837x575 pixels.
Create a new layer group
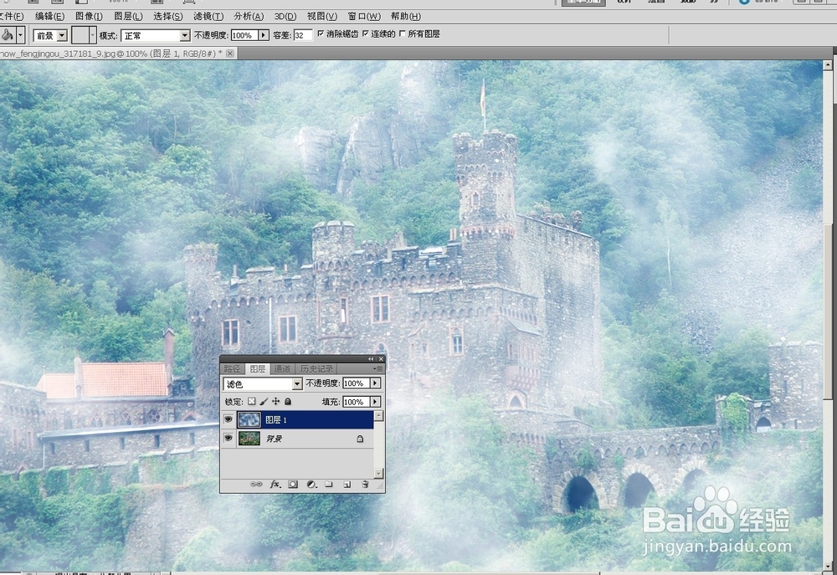tap(329, 485)
